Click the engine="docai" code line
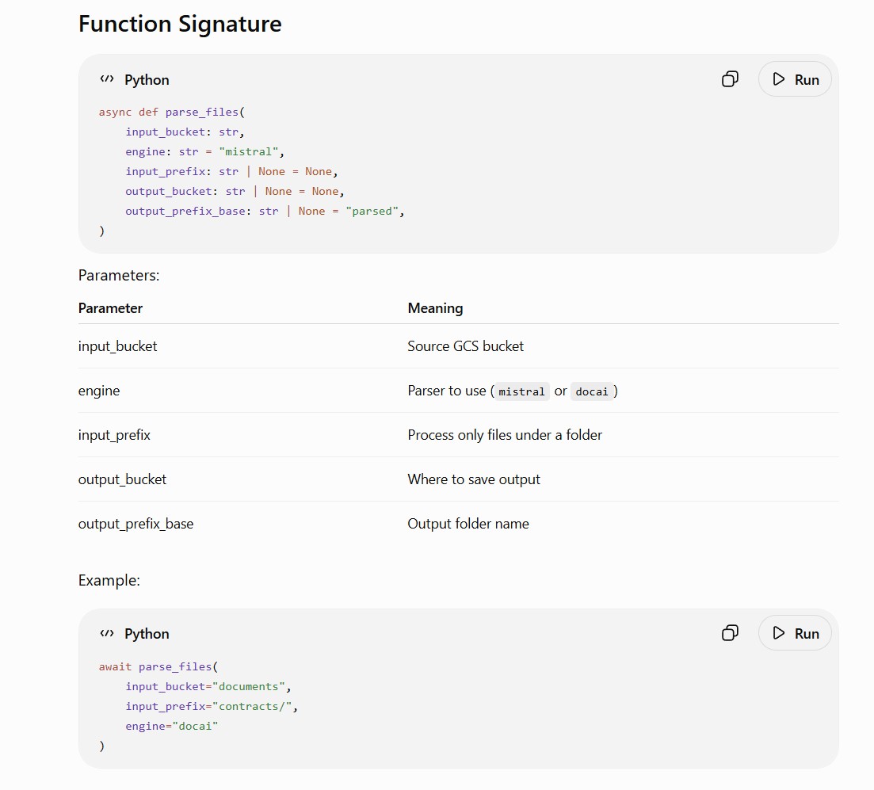The height and width of the screenshot is (790, 874). point(172,726)
